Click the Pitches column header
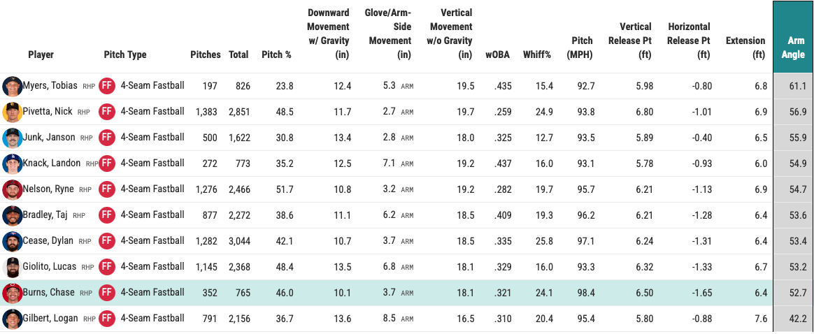 pyautogui.click(x=205, y=55)
